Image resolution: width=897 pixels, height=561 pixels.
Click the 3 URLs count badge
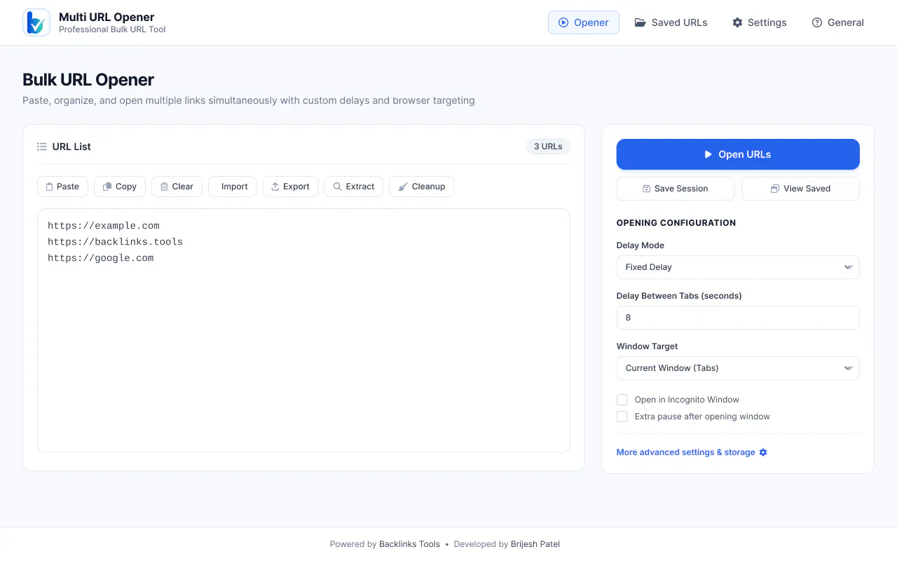[x=548, y=147]
